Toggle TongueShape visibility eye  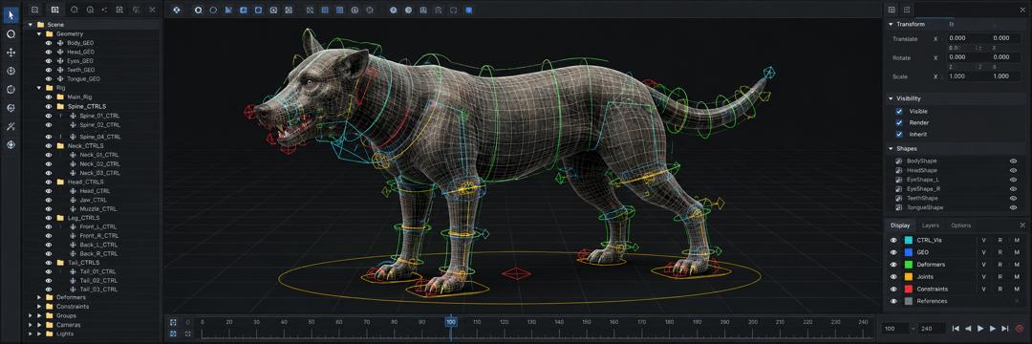(x=1014, y=207)
